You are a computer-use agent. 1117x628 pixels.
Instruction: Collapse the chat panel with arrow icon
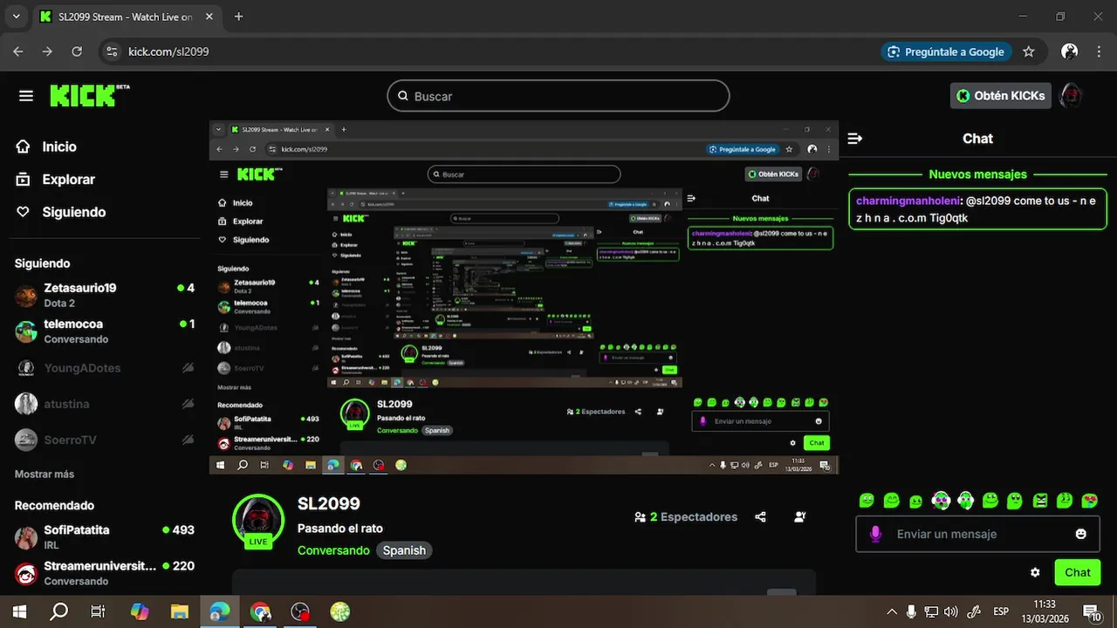(x=855, y=139)
